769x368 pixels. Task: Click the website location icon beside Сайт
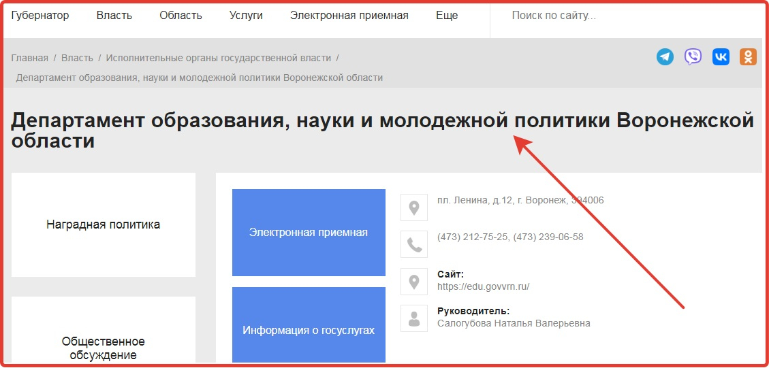coord(414,281)
